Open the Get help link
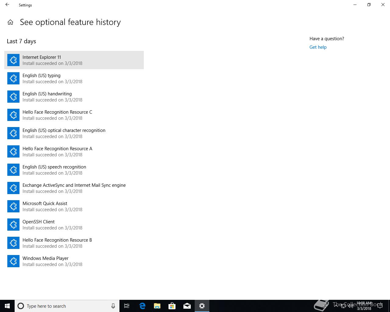This screenshot has width=390, height=312. tap(318, 47)
